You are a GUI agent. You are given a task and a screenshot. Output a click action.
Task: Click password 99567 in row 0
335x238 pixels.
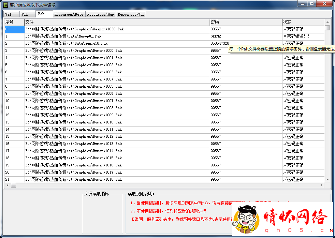click(246, 29)
